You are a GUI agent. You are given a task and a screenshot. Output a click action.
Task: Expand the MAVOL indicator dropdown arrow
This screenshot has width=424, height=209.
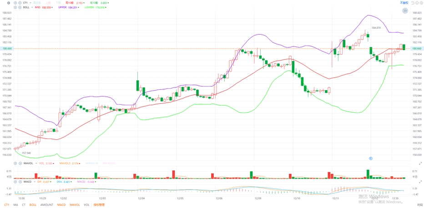pos(36,163)
